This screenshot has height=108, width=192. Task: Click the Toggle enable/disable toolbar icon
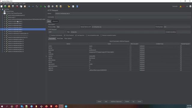point(37,6)
